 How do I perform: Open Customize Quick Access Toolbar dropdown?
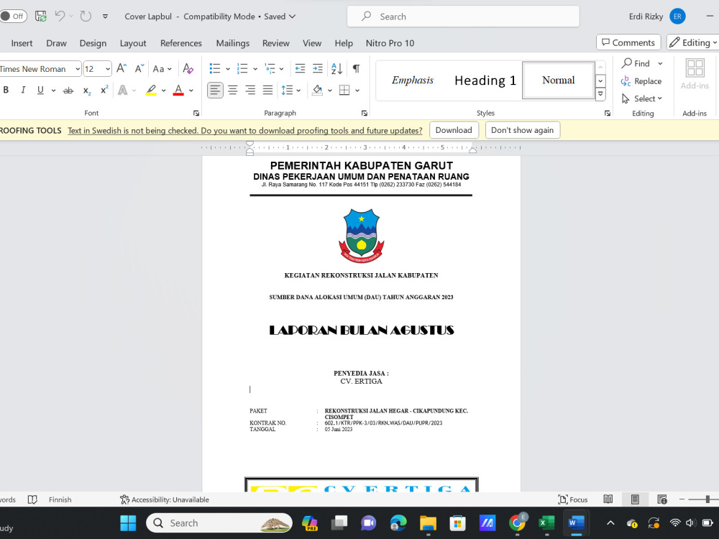pos(105,17)
